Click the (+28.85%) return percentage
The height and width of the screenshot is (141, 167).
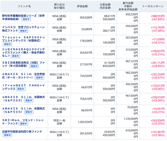158,66
